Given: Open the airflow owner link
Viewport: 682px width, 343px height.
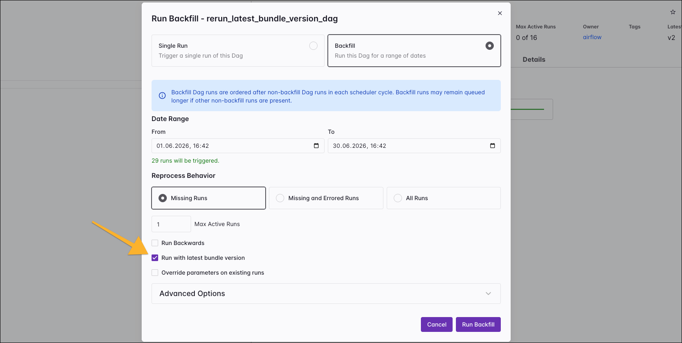Looking at the screenshot, I should pyautogui.click(x=592, y=37).
